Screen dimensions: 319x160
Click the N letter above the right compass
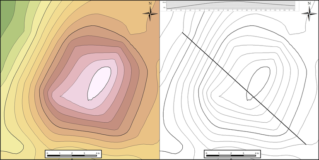(x=309, y=3)
